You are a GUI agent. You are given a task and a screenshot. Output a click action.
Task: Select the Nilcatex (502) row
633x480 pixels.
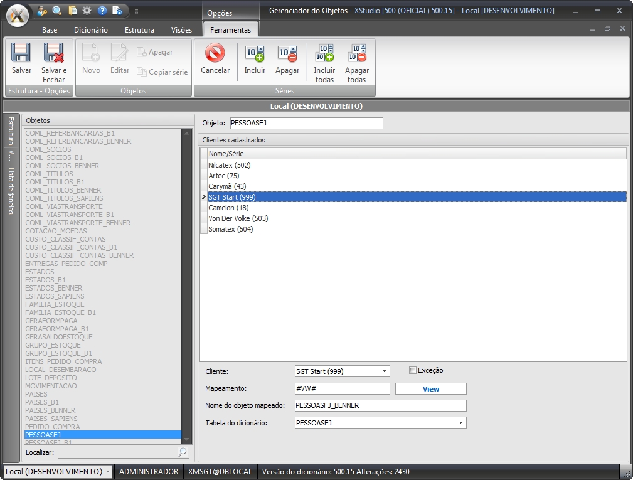point(230,165)
